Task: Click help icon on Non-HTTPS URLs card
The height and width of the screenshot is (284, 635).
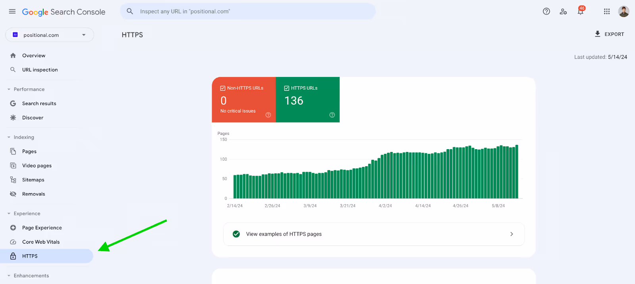Action: (268, 115)
